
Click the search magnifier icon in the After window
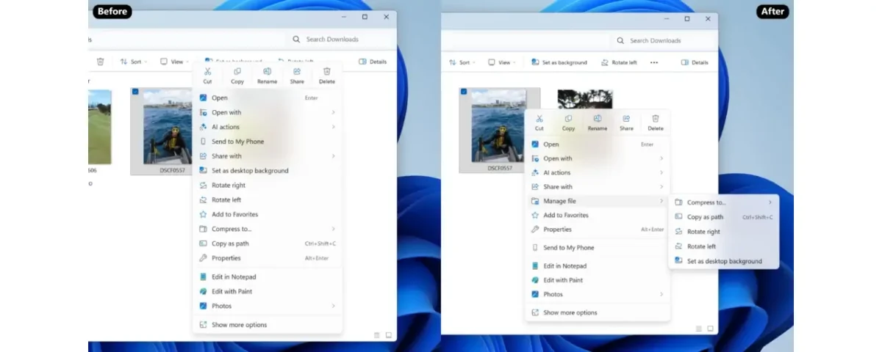tap(621, 40)
